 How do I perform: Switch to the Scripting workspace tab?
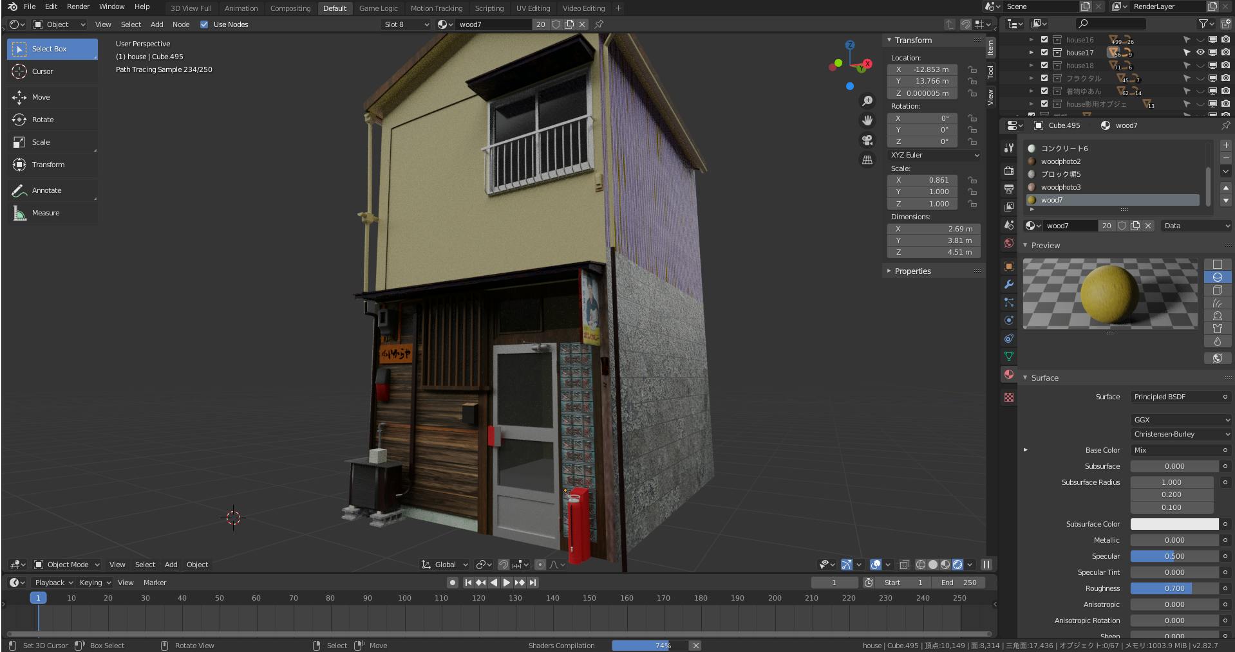[489, 8]
